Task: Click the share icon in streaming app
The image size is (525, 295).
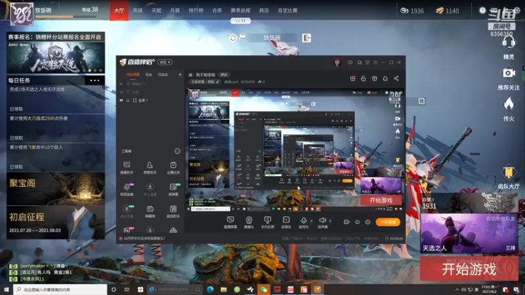Action: tap(396, 78)
